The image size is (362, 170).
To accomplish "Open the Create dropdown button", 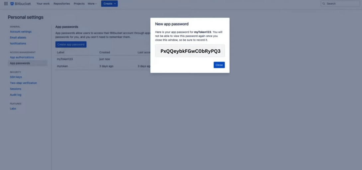I will pyautogui.click(x=110, y=4).
